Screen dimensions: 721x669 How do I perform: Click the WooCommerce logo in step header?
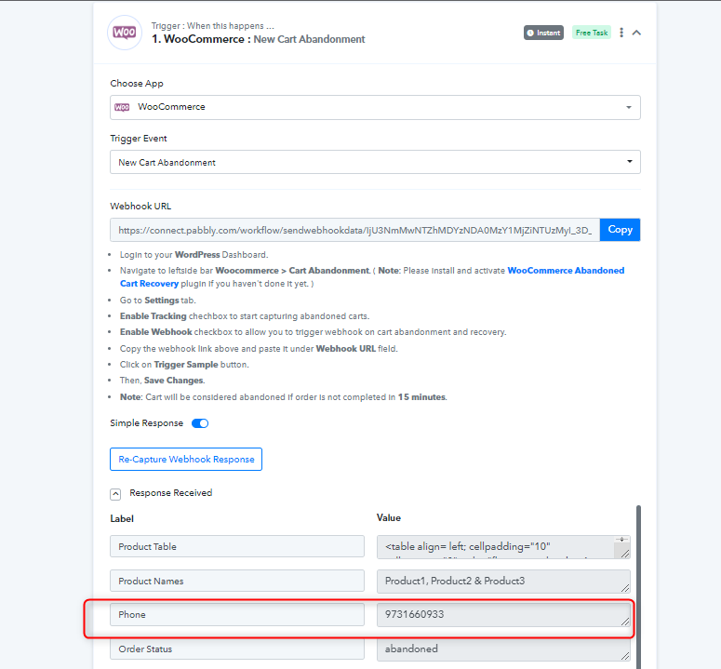pos(125,33)
